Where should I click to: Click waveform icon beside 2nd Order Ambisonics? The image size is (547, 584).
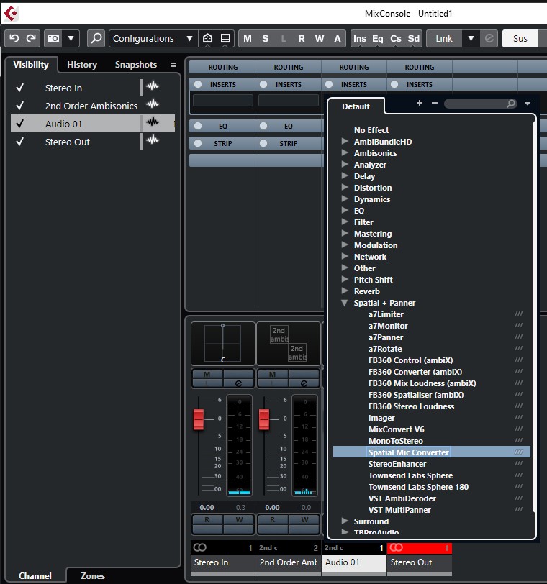tap(153, 104)
